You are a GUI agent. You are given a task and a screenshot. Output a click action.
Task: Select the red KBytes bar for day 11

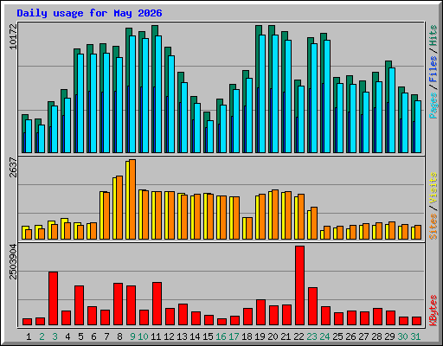pos(157,304)
